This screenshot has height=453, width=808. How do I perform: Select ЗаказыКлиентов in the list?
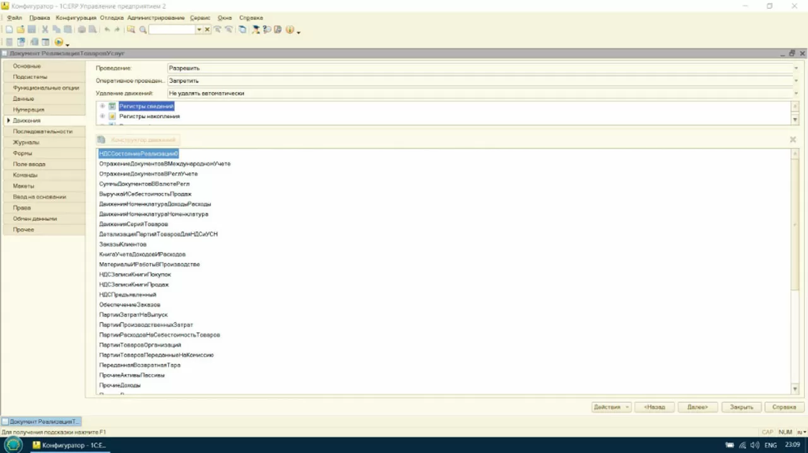(x=122, y=244)
